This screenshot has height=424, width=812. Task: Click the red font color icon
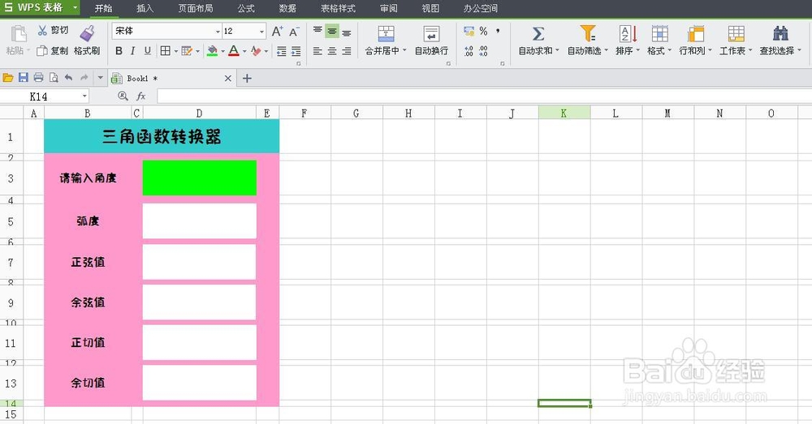point(234,51)
